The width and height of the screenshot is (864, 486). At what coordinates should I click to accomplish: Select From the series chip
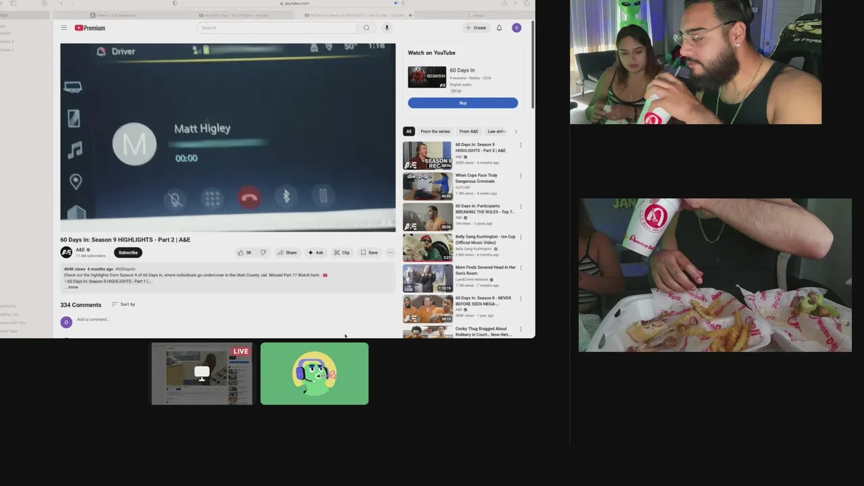pos(435,132)
